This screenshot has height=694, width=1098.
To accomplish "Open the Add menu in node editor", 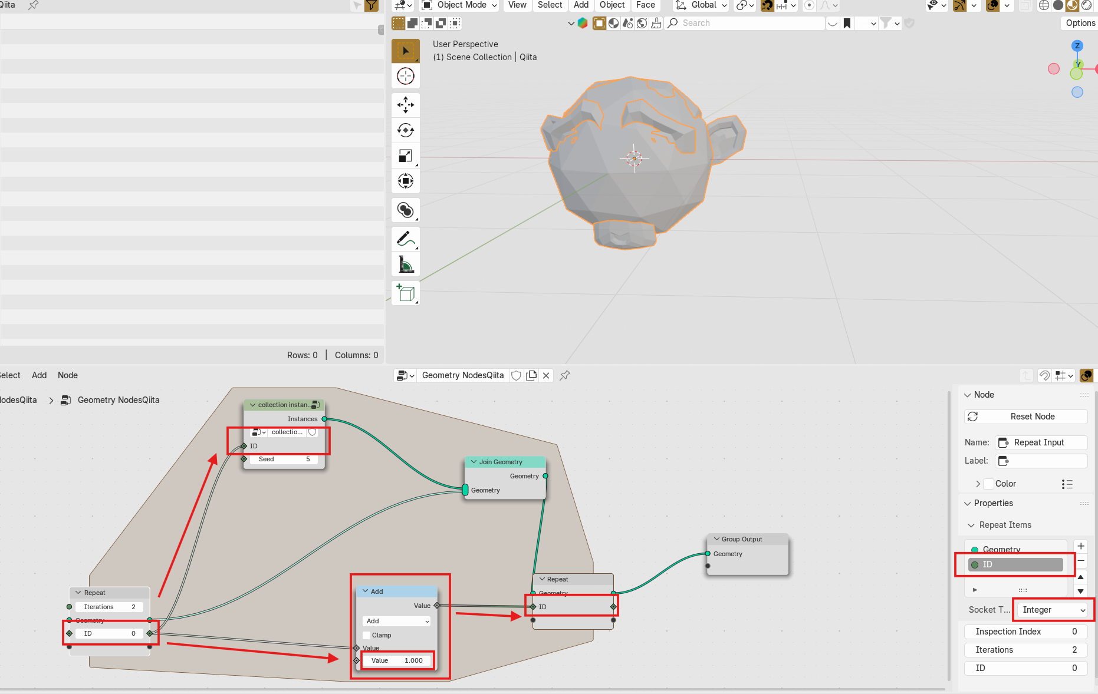I will [40, 375].
